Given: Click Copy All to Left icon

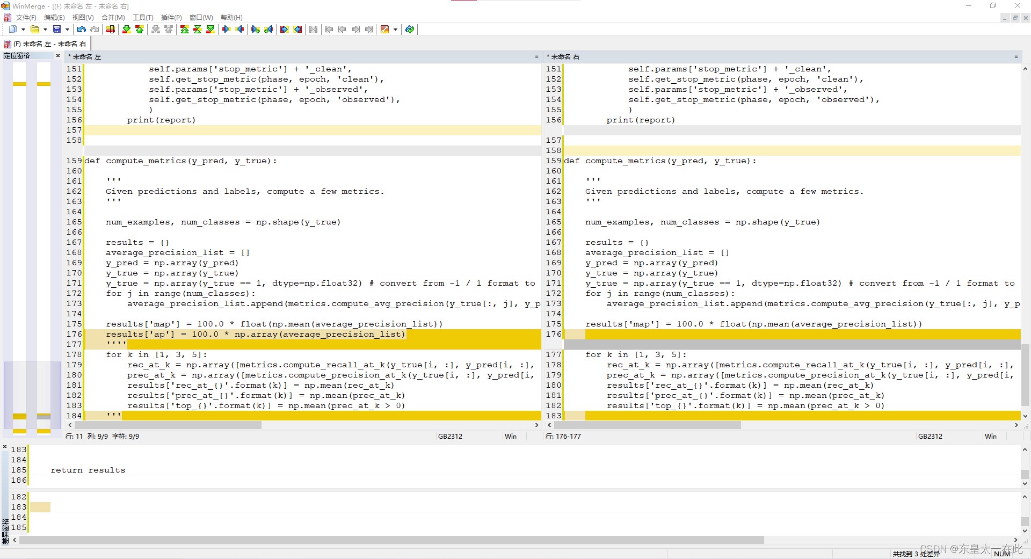Looking at the screenshot, I should click(x=297, y=30).
